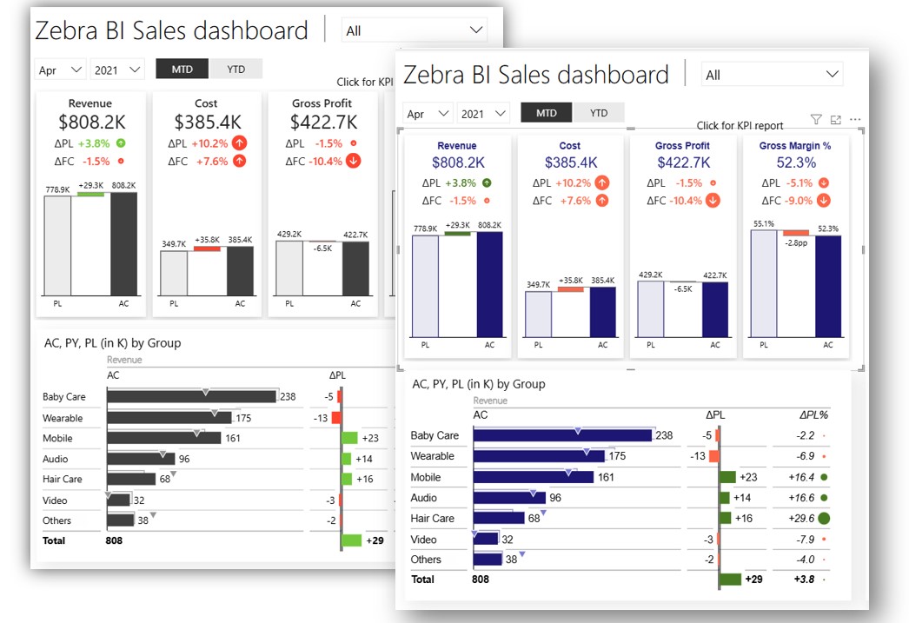Switch front dashboard to YTD

click(x=598, y=113)
